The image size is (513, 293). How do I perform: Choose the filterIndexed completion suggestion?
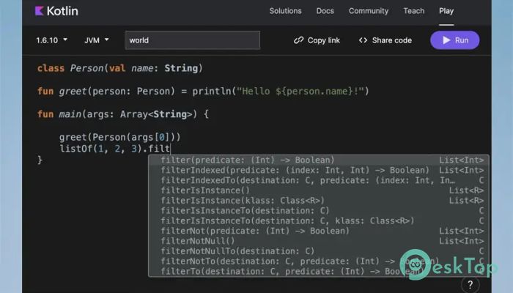319,170
